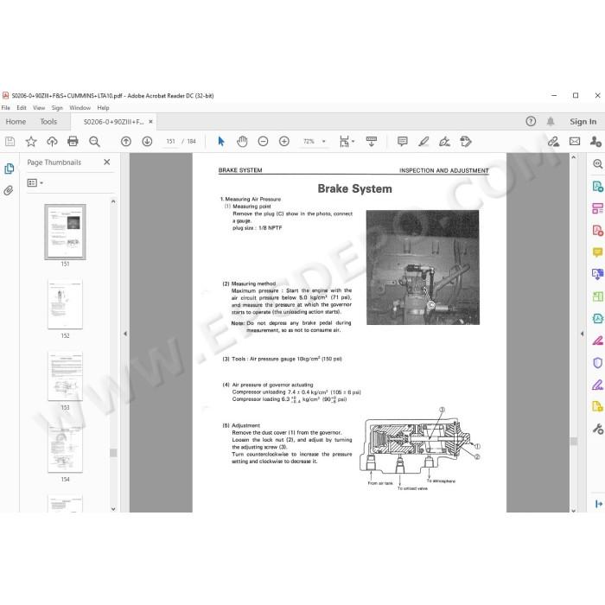Add a sticky note comment
Image resolution: width=605 pixels, height=605 pixels.
tap(403, 142)
